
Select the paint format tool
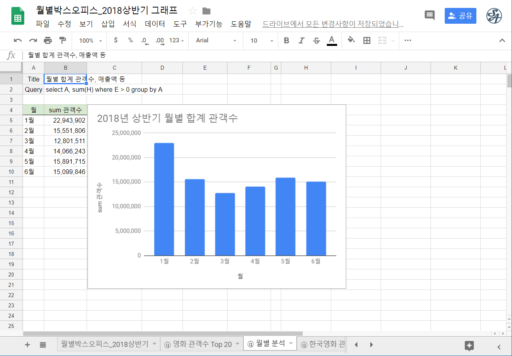click(62, 40)
